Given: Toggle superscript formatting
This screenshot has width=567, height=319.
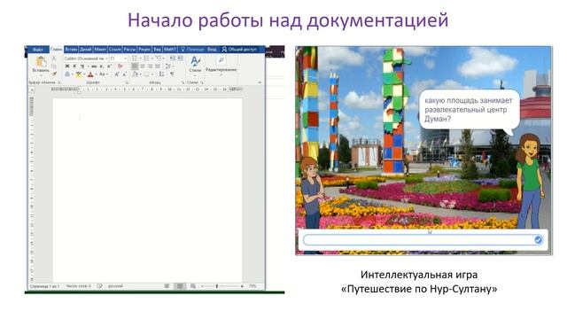Looking at the screenshot, I should coord(109,66).
